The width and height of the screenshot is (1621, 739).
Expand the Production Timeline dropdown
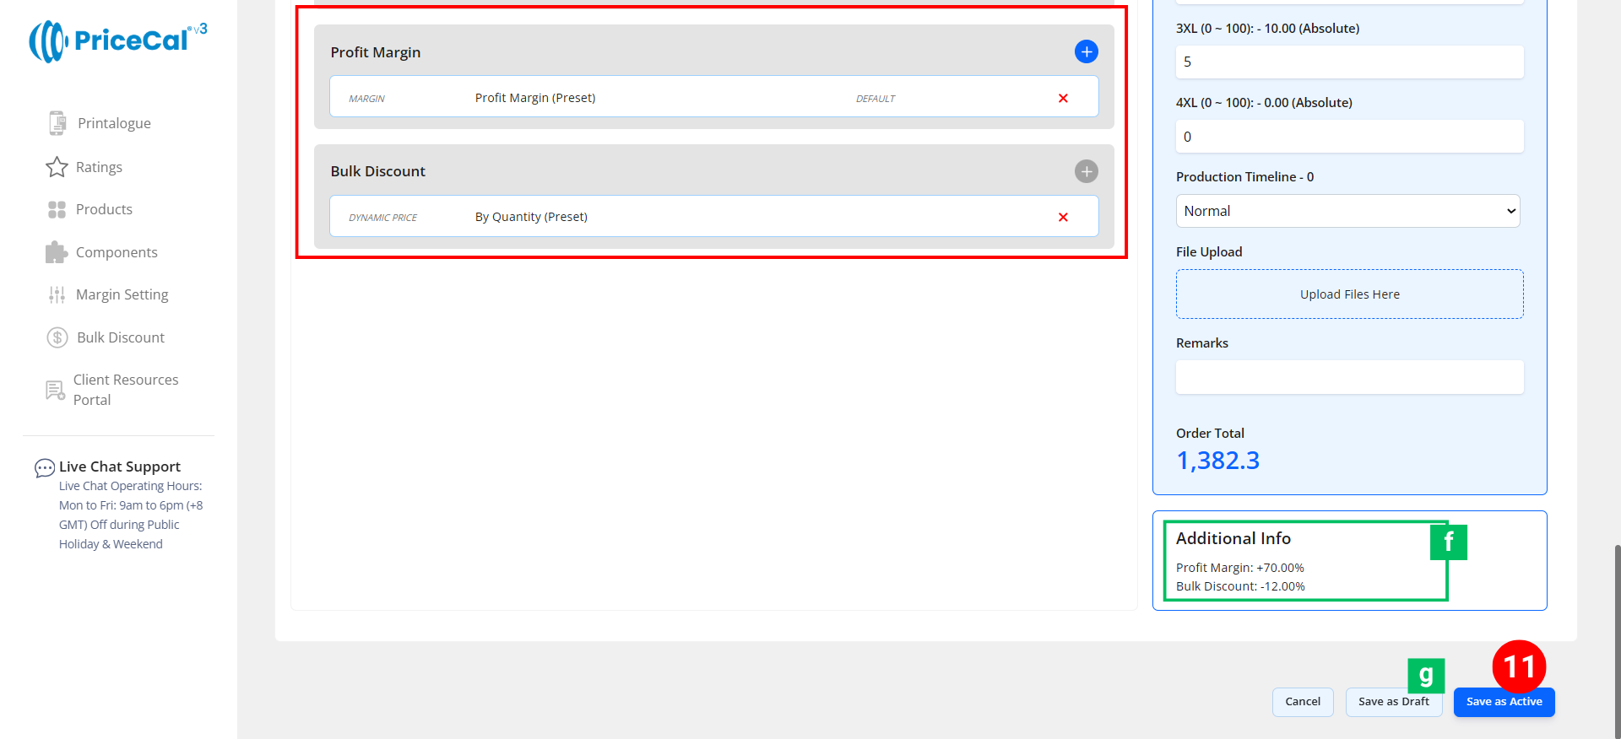pos(1347,211)
